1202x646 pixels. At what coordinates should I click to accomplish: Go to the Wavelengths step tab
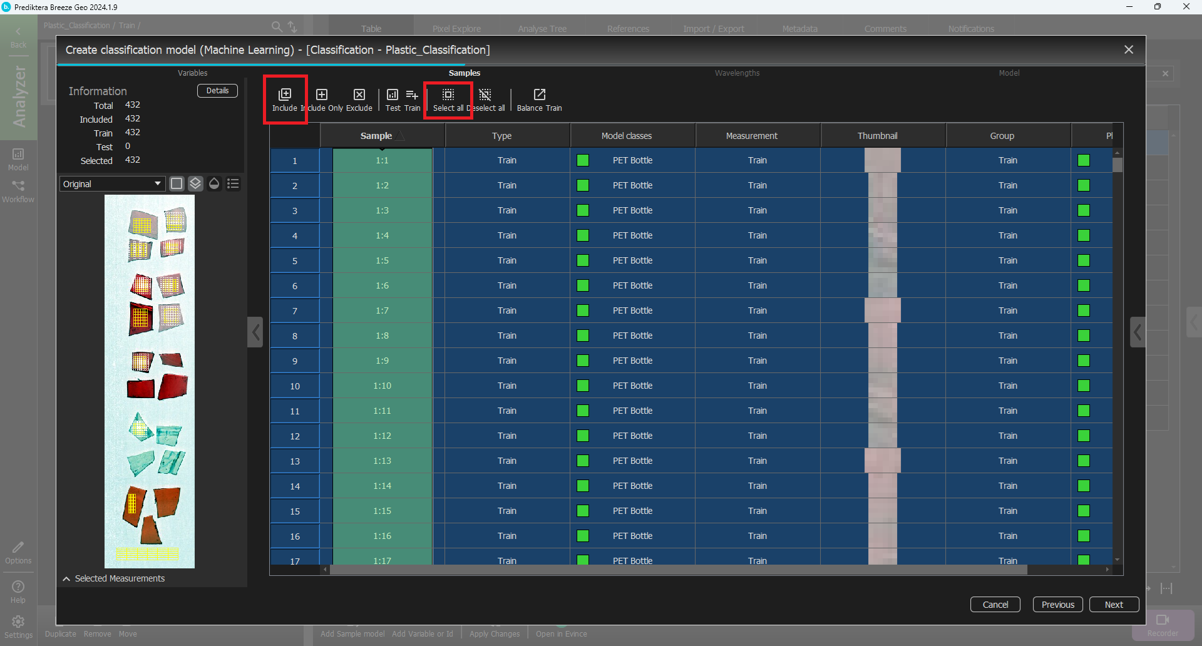[737, 73]
